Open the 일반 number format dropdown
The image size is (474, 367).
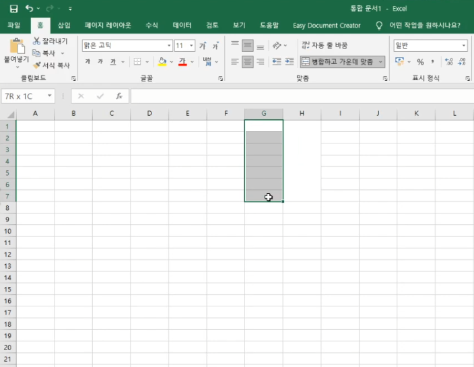[x=464, y=46]
